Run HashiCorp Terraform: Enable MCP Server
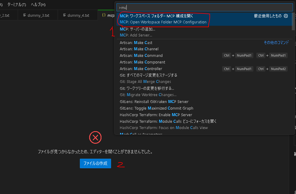 coord(204,115)
